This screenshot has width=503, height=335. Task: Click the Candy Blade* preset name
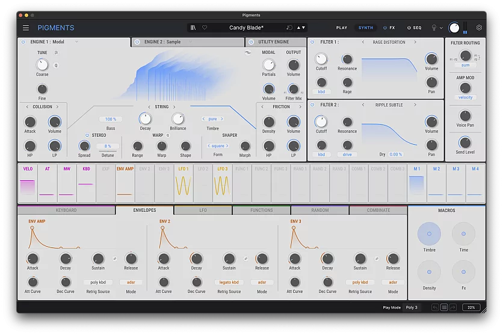click(x=246, y=28)
